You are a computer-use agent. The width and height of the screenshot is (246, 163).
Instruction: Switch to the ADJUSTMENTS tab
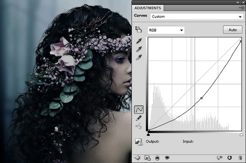point(148,8)
